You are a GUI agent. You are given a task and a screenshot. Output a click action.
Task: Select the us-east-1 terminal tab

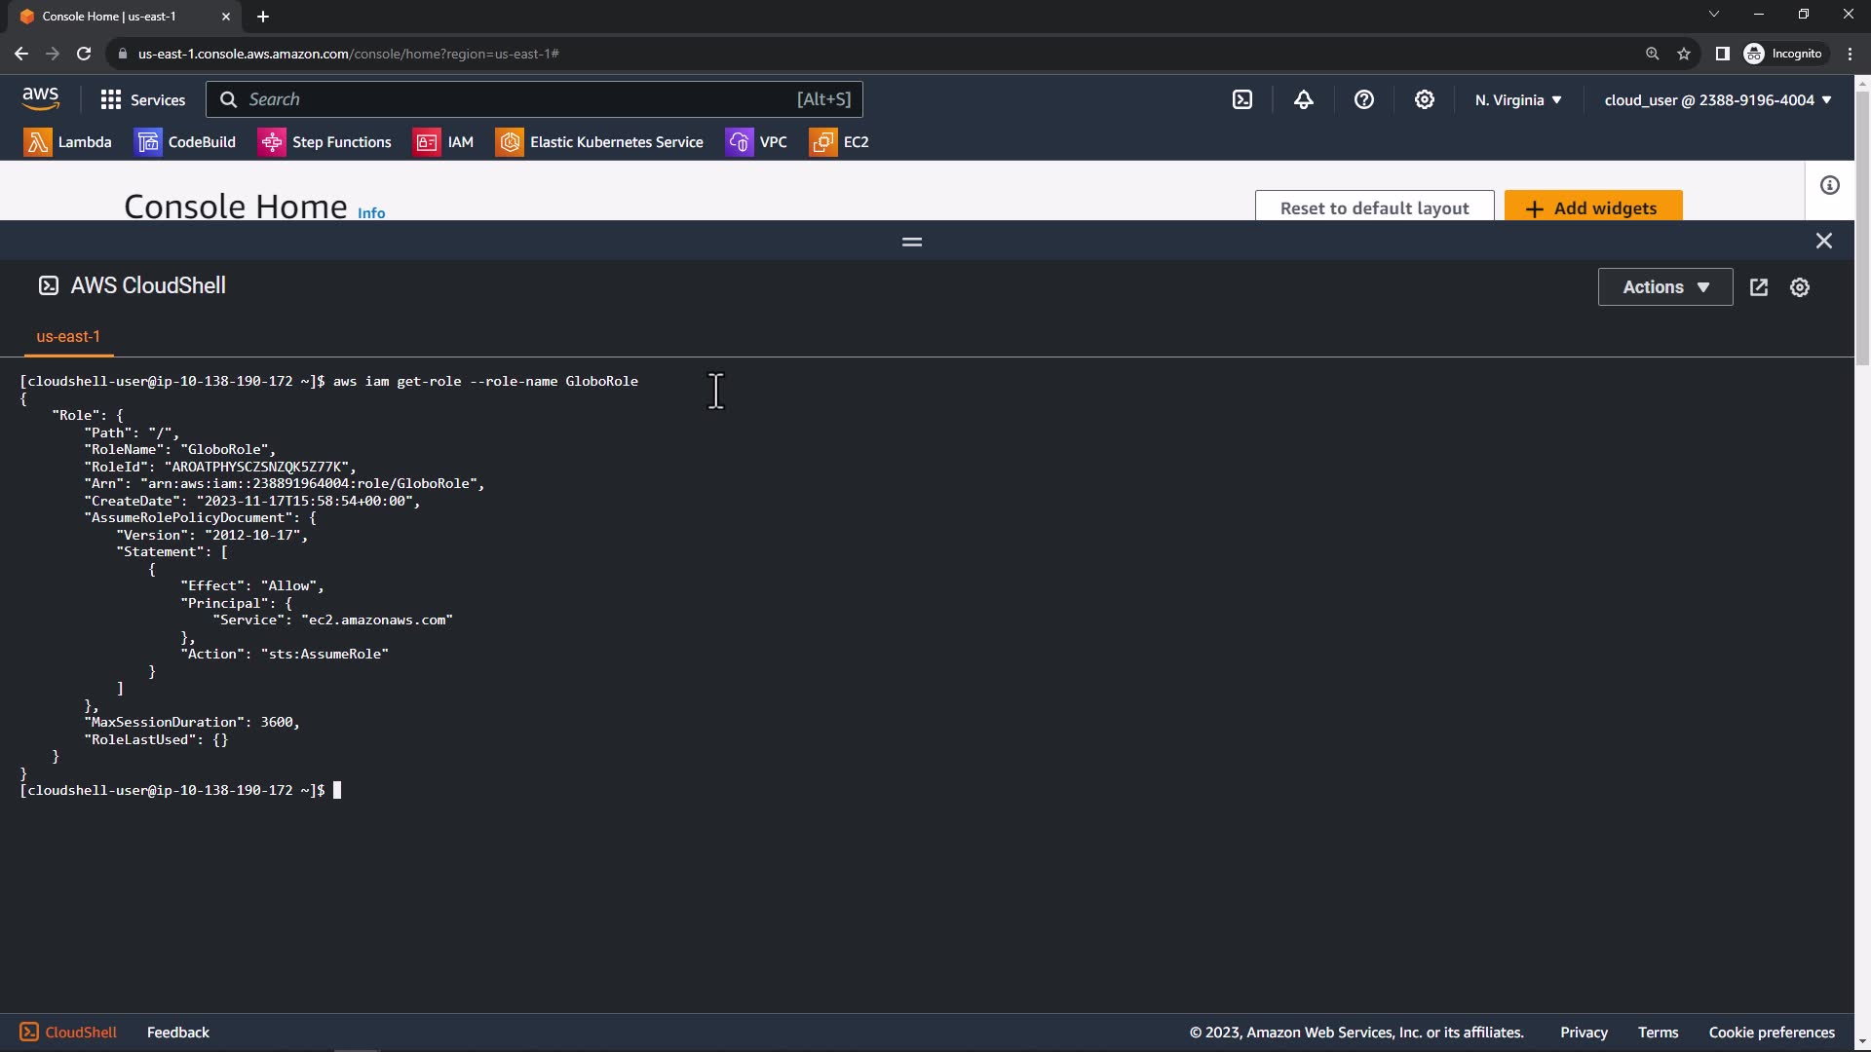(x=68, y=336)
